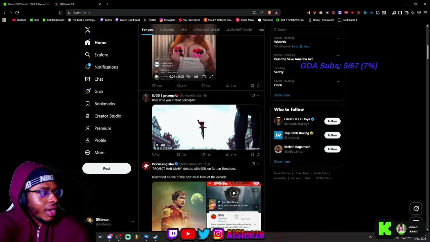This screenshot has height=242, width=430.
Task: Switch to the DEO tab
Action: 183,30
